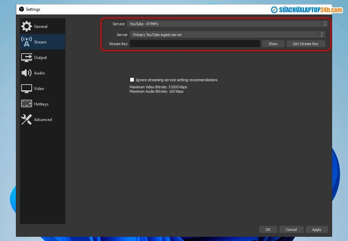Click the Server dropdown arrows
This screenshot has height=241, width=348.
pyautogui.click(x=322, y=34)
